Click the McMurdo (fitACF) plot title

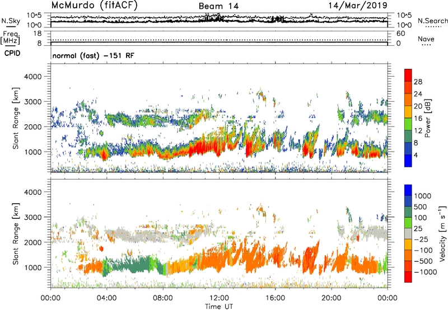point(94,6)
